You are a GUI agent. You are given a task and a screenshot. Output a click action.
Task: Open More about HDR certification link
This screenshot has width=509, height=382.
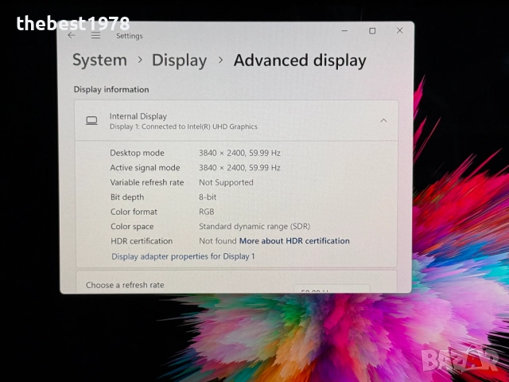tap(294, 241)
